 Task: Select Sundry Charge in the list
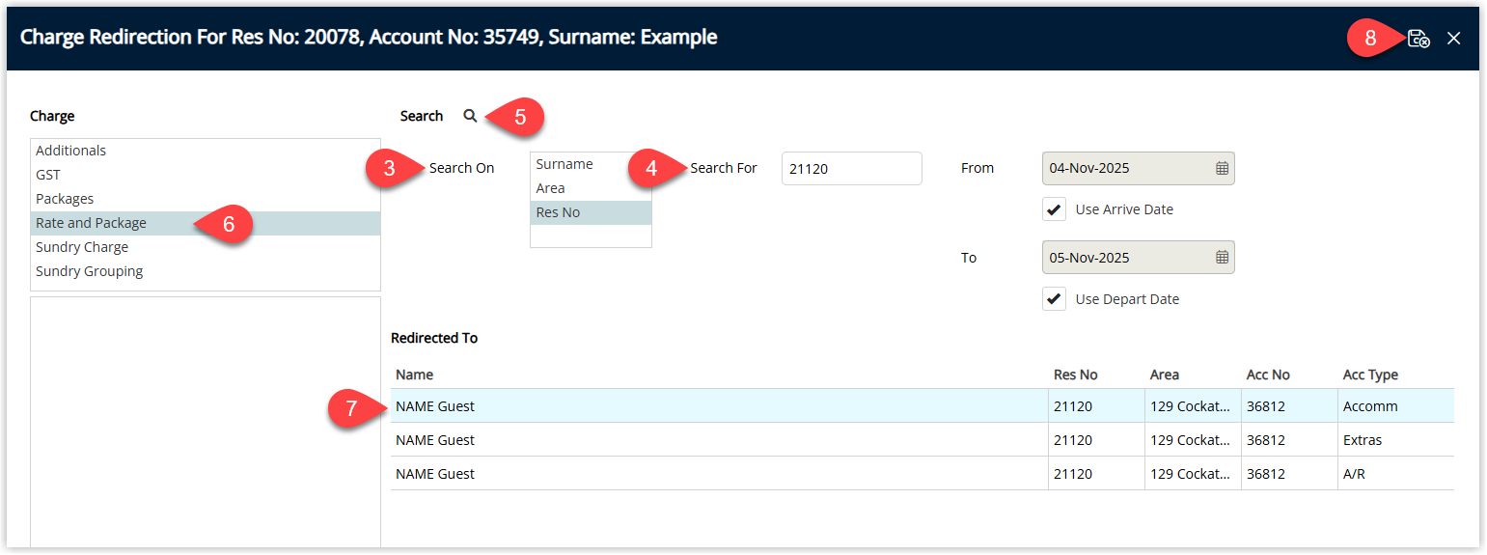click(x=206, y=247)
